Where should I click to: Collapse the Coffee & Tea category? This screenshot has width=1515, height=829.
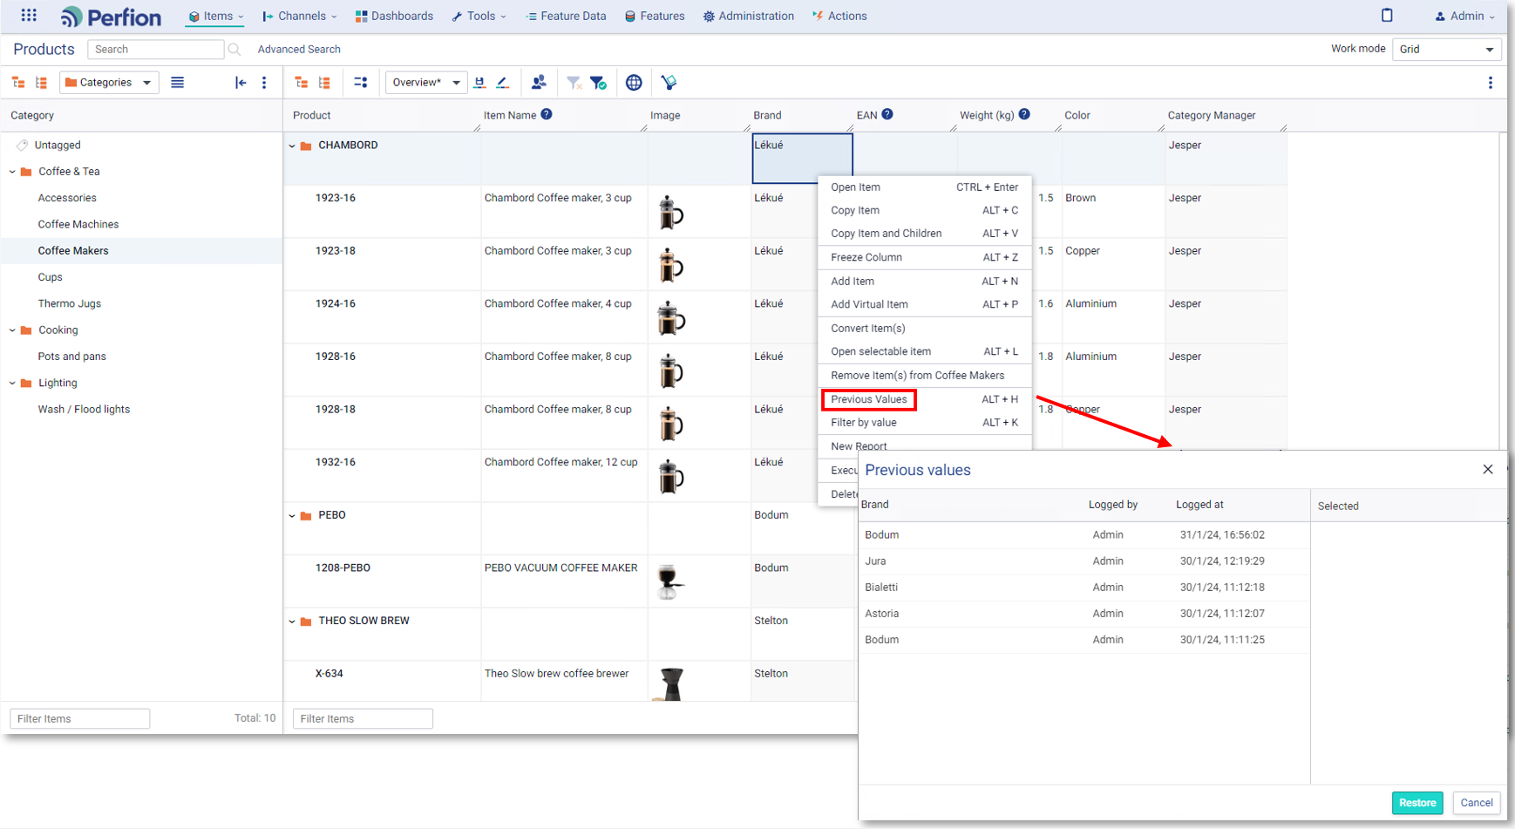click(x=12, y=172)
